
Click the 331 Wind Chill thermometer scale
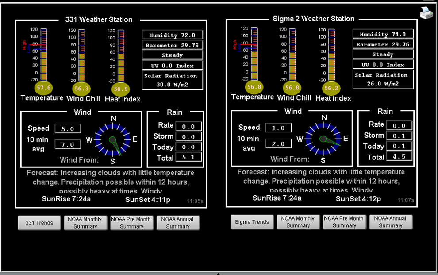(x=82, y=55)
